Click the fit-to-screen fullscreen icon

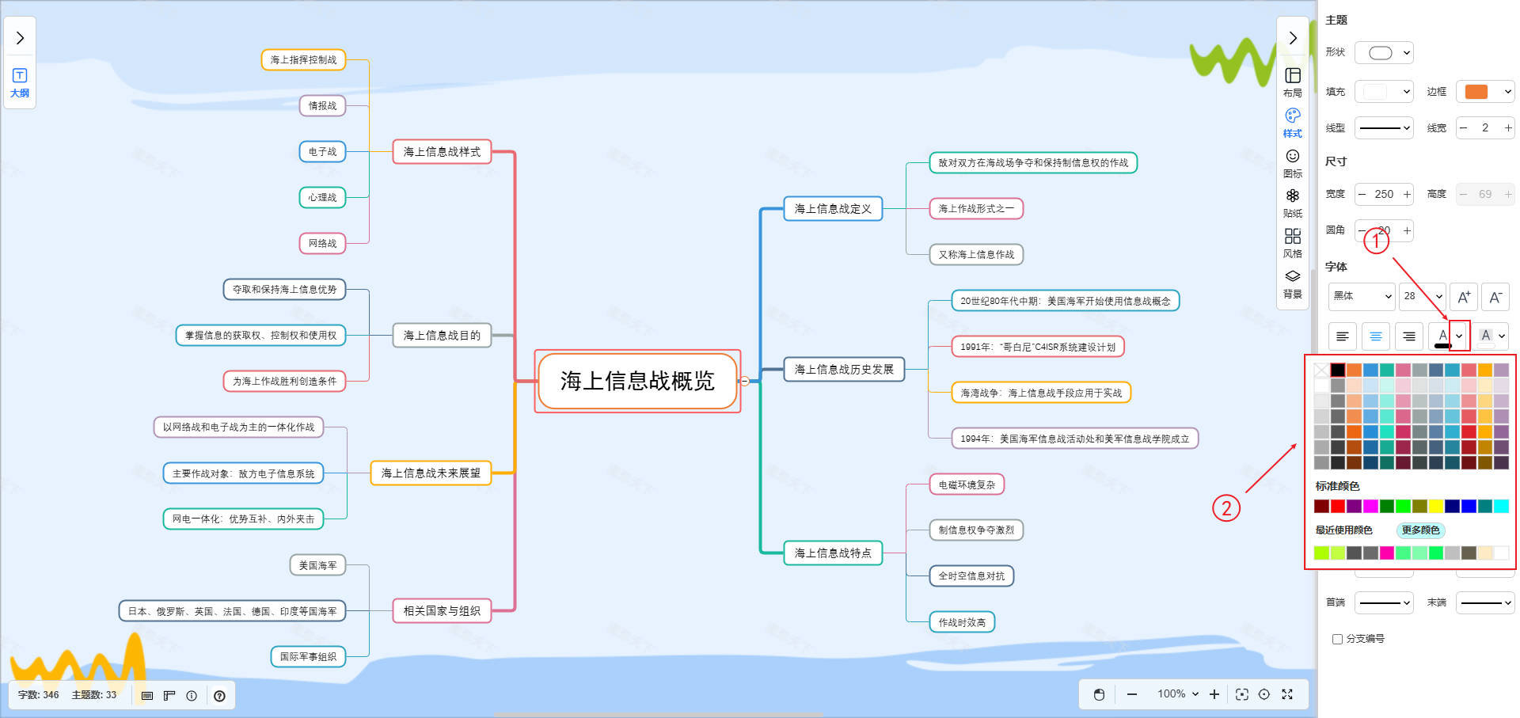[1287, 694]
